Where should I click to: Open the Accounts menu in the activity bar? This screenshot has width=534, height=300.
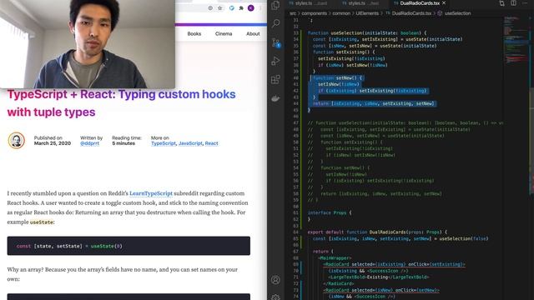[275, 280]
